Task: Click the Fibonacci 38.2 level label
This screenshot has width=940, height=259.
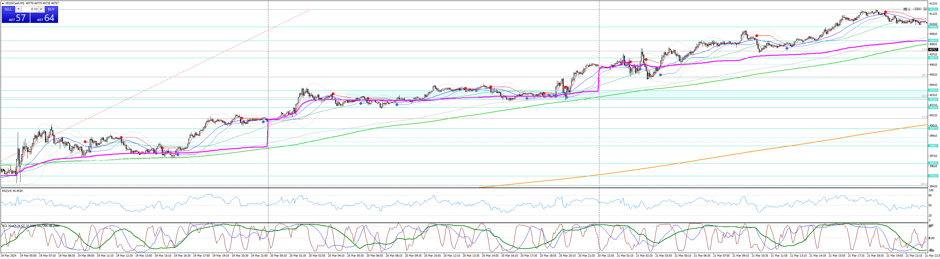Action: (924, 75)
